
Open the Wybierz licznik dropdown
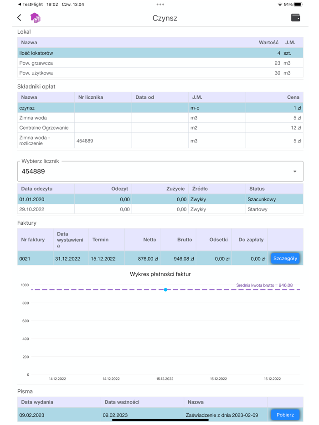(x=160, y=171)
